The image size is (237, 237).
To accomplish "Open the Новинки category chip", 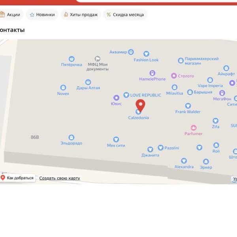I will point(42,15).
